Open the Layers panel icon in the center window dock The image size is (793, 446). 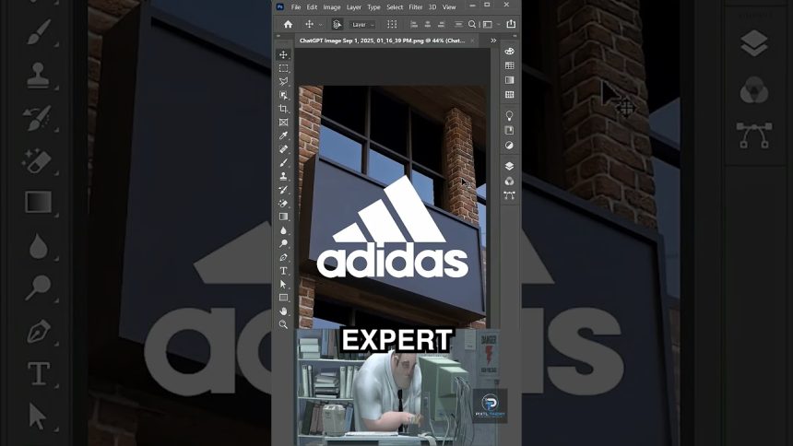pos(509,166)
